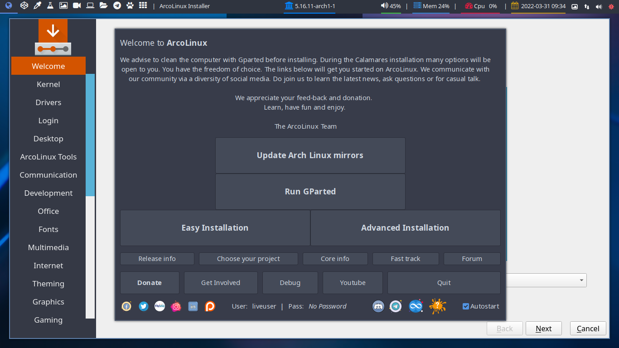Open the Discord community icon

pyautogui.click(x=378, y=306)
